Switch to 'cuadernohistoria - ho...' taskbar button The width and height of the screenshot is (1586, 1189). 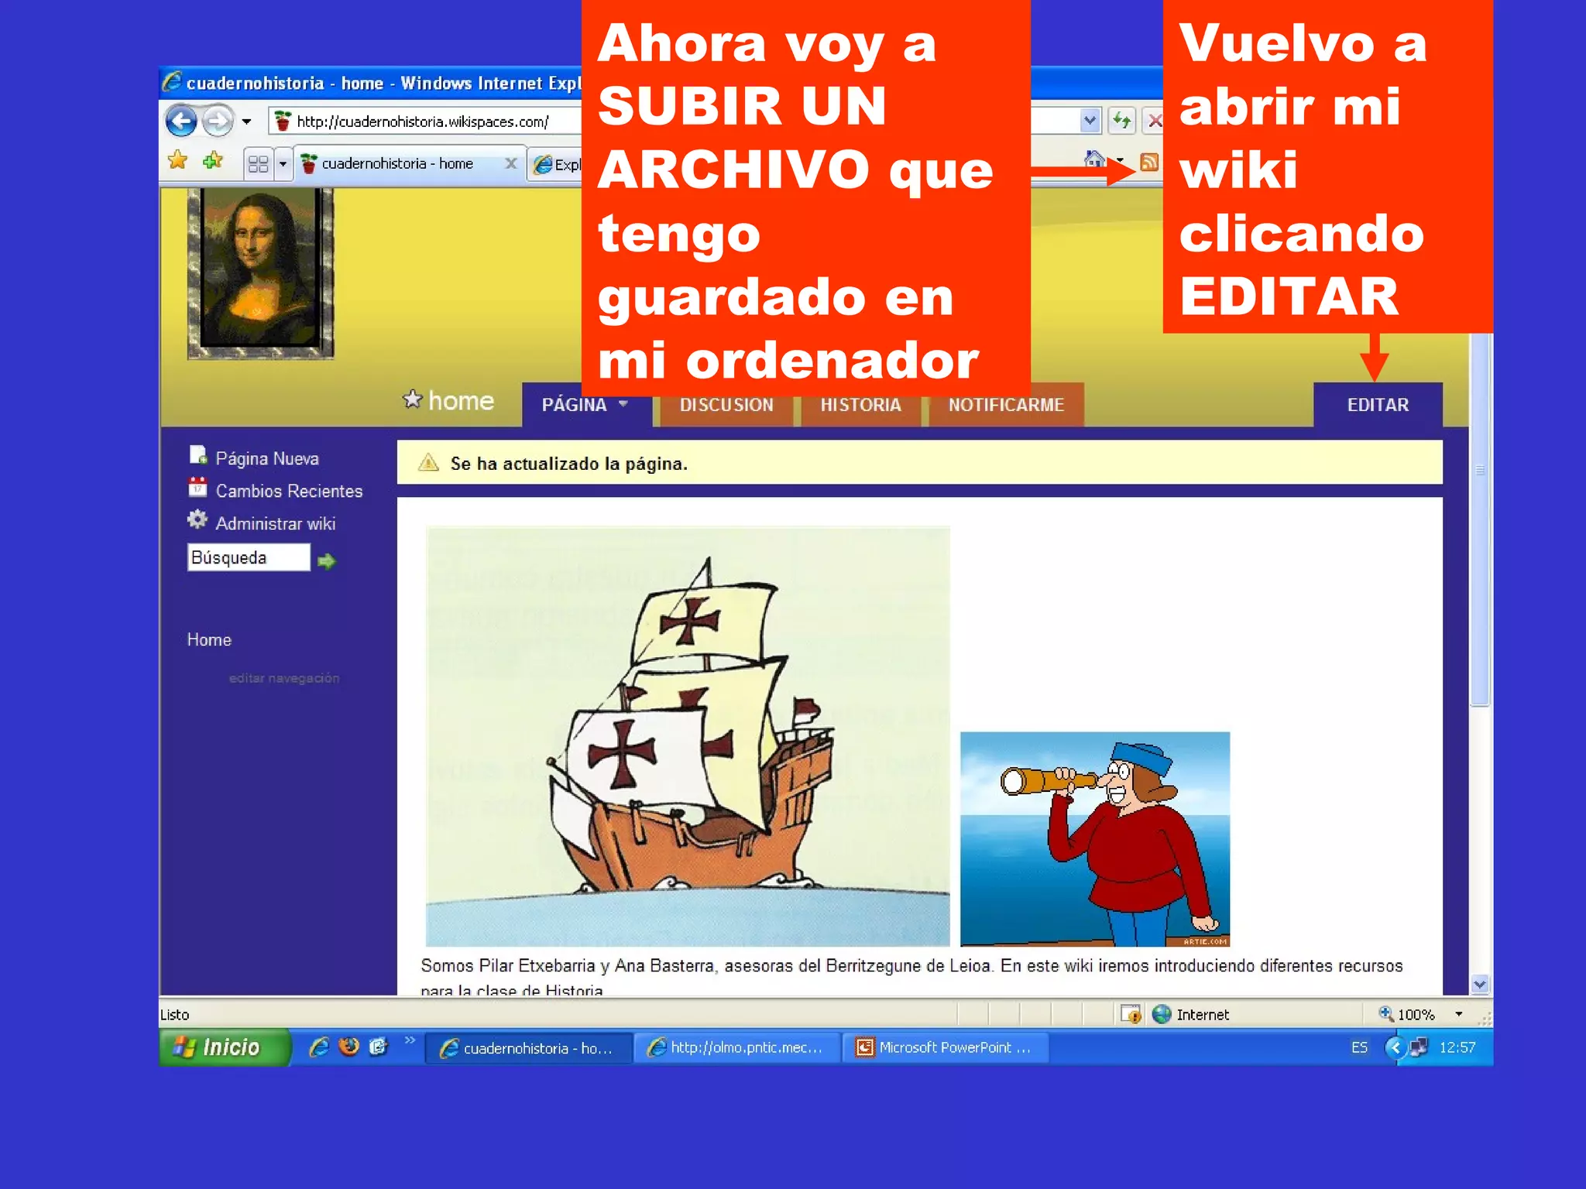coord(529,1048)
